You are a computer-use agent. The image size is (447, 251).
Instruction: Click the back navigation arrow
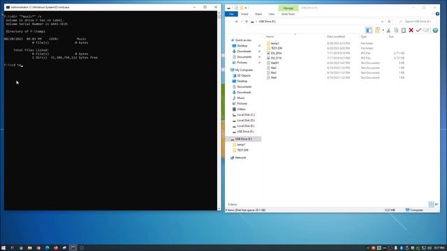[229, 22]
